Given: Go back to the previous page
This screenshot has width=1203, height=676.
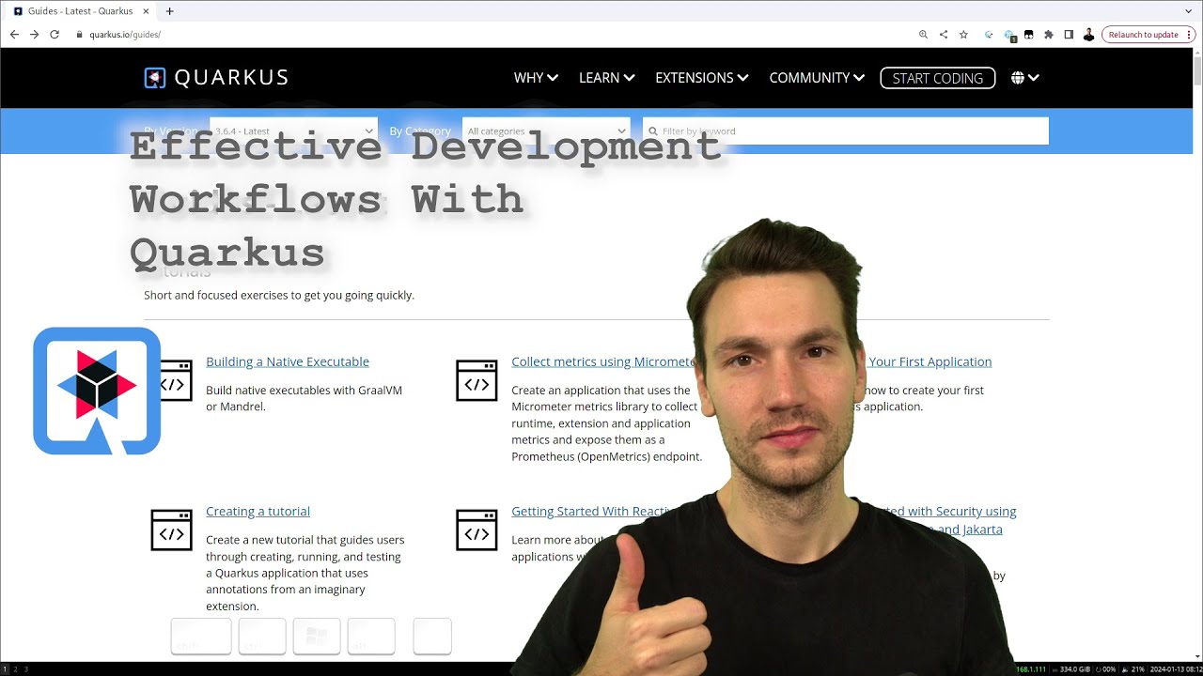Looking at the screenshot, I should click(x=14, y=35).
